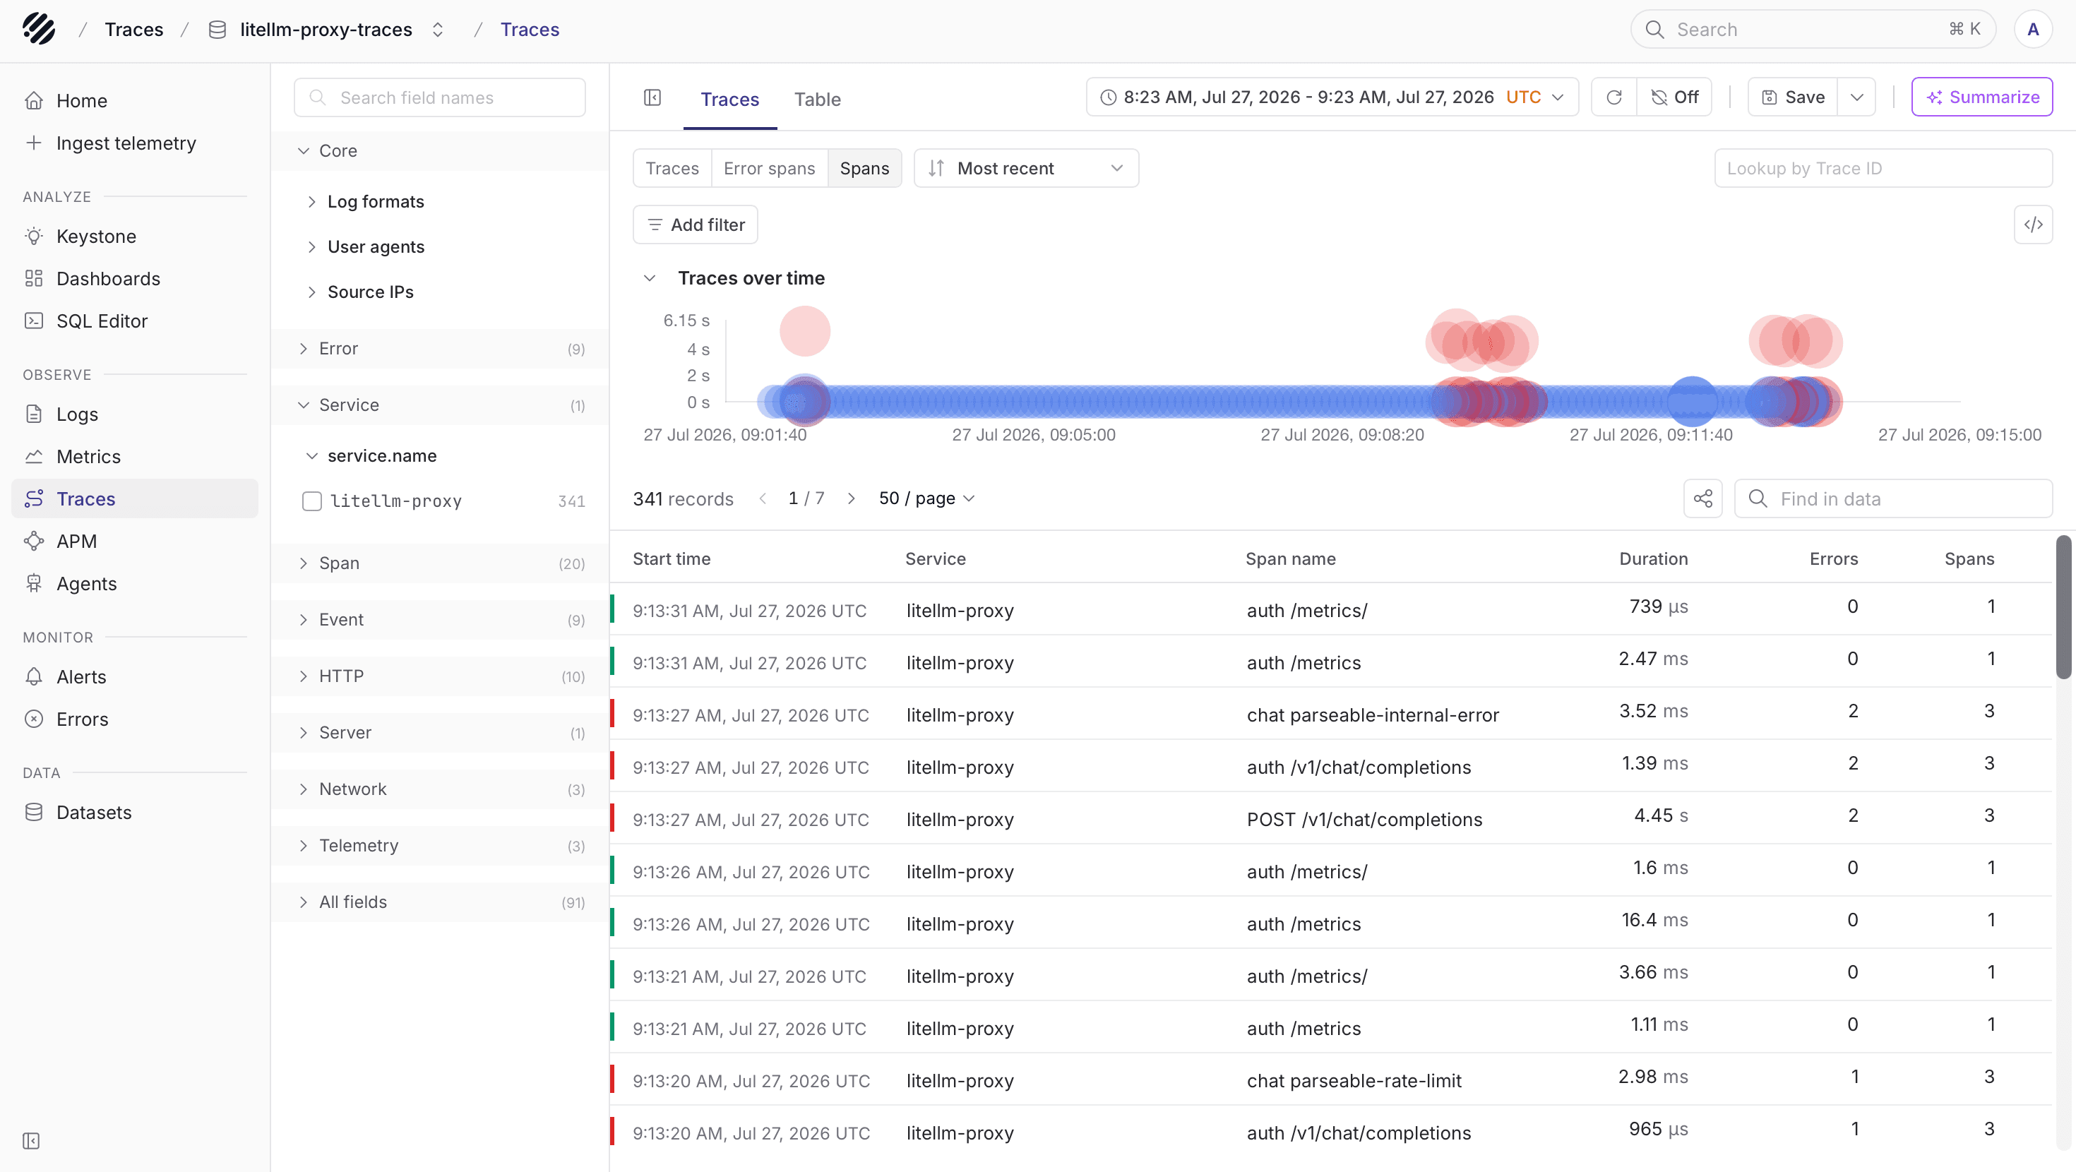Switch to the Table tab

[x=816, y=99]
